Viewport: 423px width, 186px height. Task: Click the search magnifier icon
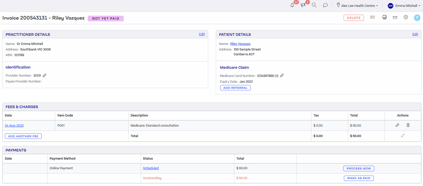click(x=314, y=5)
